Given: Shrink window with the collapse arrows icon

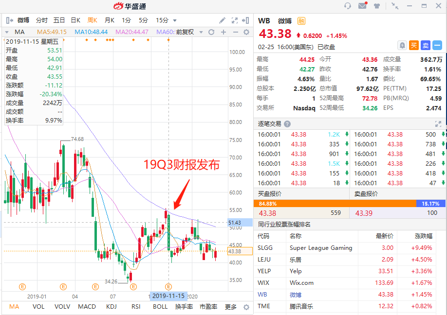Looking at the screenshot, I should 395,6.
